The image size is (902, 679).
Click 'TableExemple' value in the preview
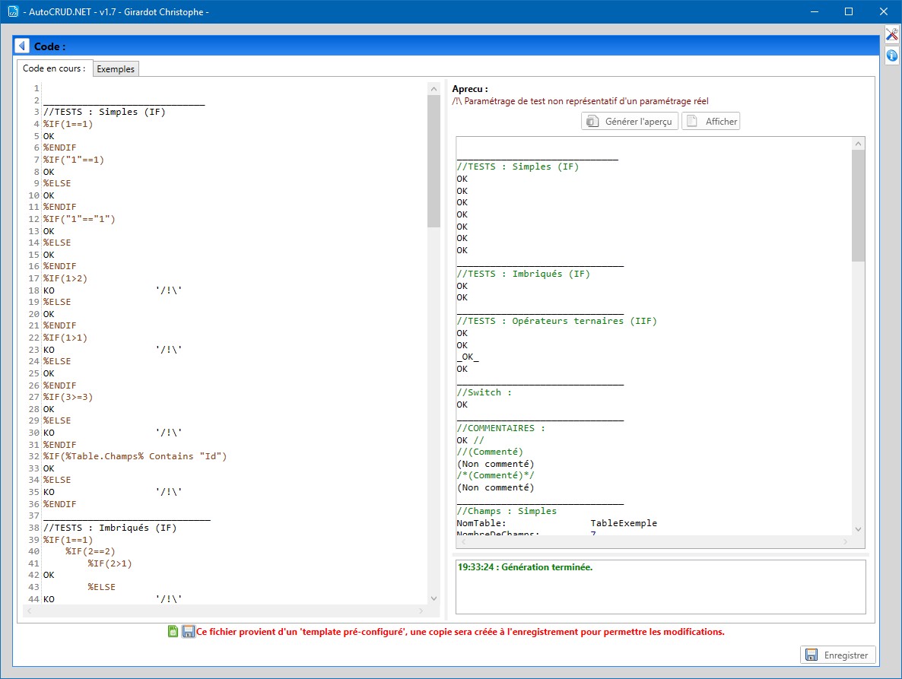tap(624, 522)
